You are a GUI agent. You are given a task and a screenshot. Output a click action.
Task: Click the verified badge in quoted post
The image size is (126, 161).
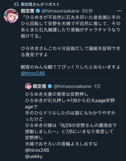click(50, 86)
